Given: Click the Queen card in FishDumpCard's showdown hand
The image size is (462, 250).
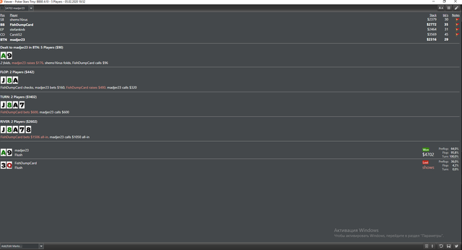Looking at the screenshot, I should [x=9, y=166].
